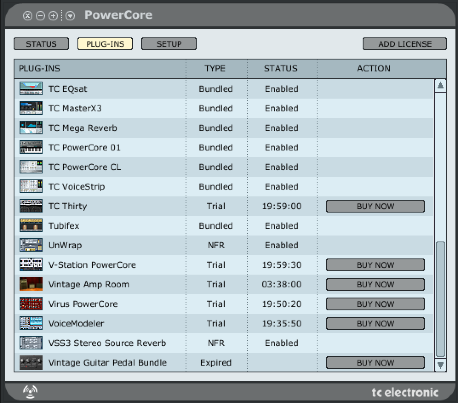Viewport: 458px width, 403px height.
Task: Select the UnWrap name text
Action: (x=65, y=245)
